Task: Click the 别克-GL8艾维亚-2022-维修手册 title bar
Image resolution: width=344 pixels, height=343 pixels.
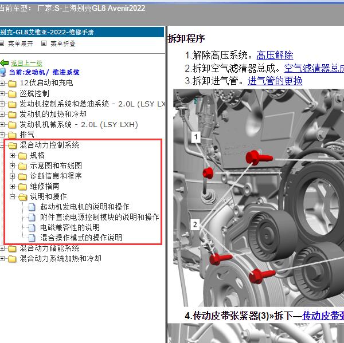Action: [82, 32]
